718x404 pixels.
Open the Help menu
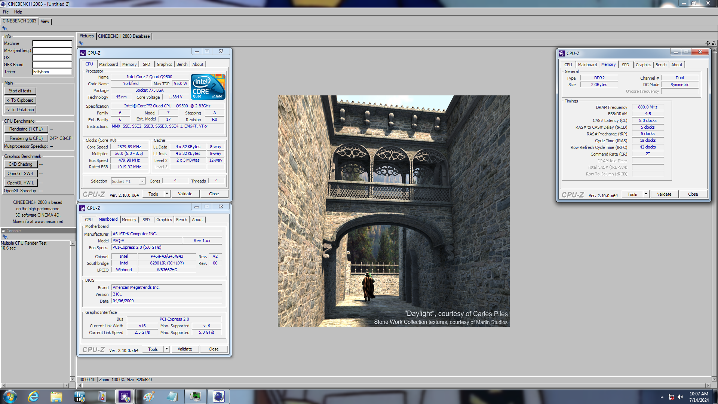18,12
